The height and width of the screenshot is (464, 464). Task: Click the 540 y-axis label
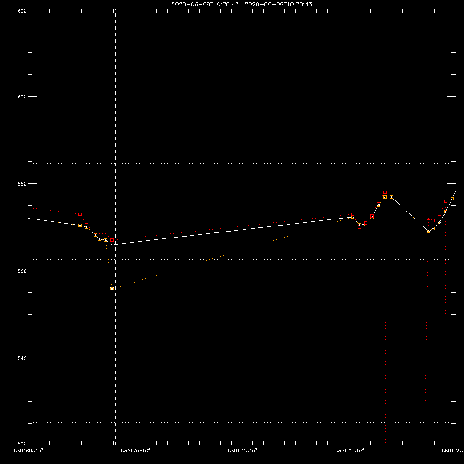point(22,358)
